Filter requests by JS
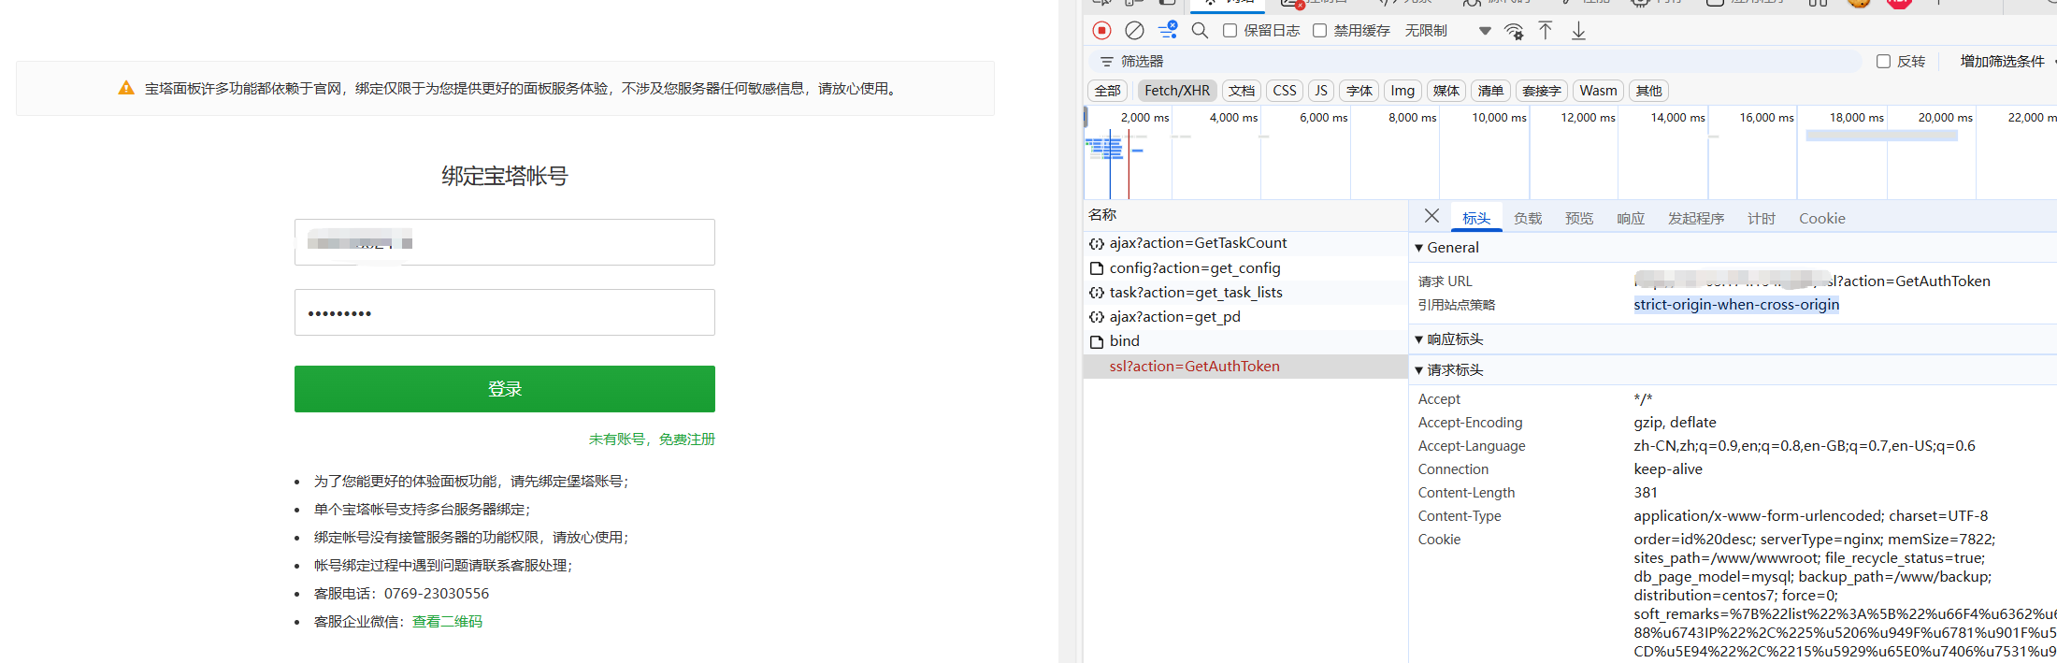 pos(1321,91)
